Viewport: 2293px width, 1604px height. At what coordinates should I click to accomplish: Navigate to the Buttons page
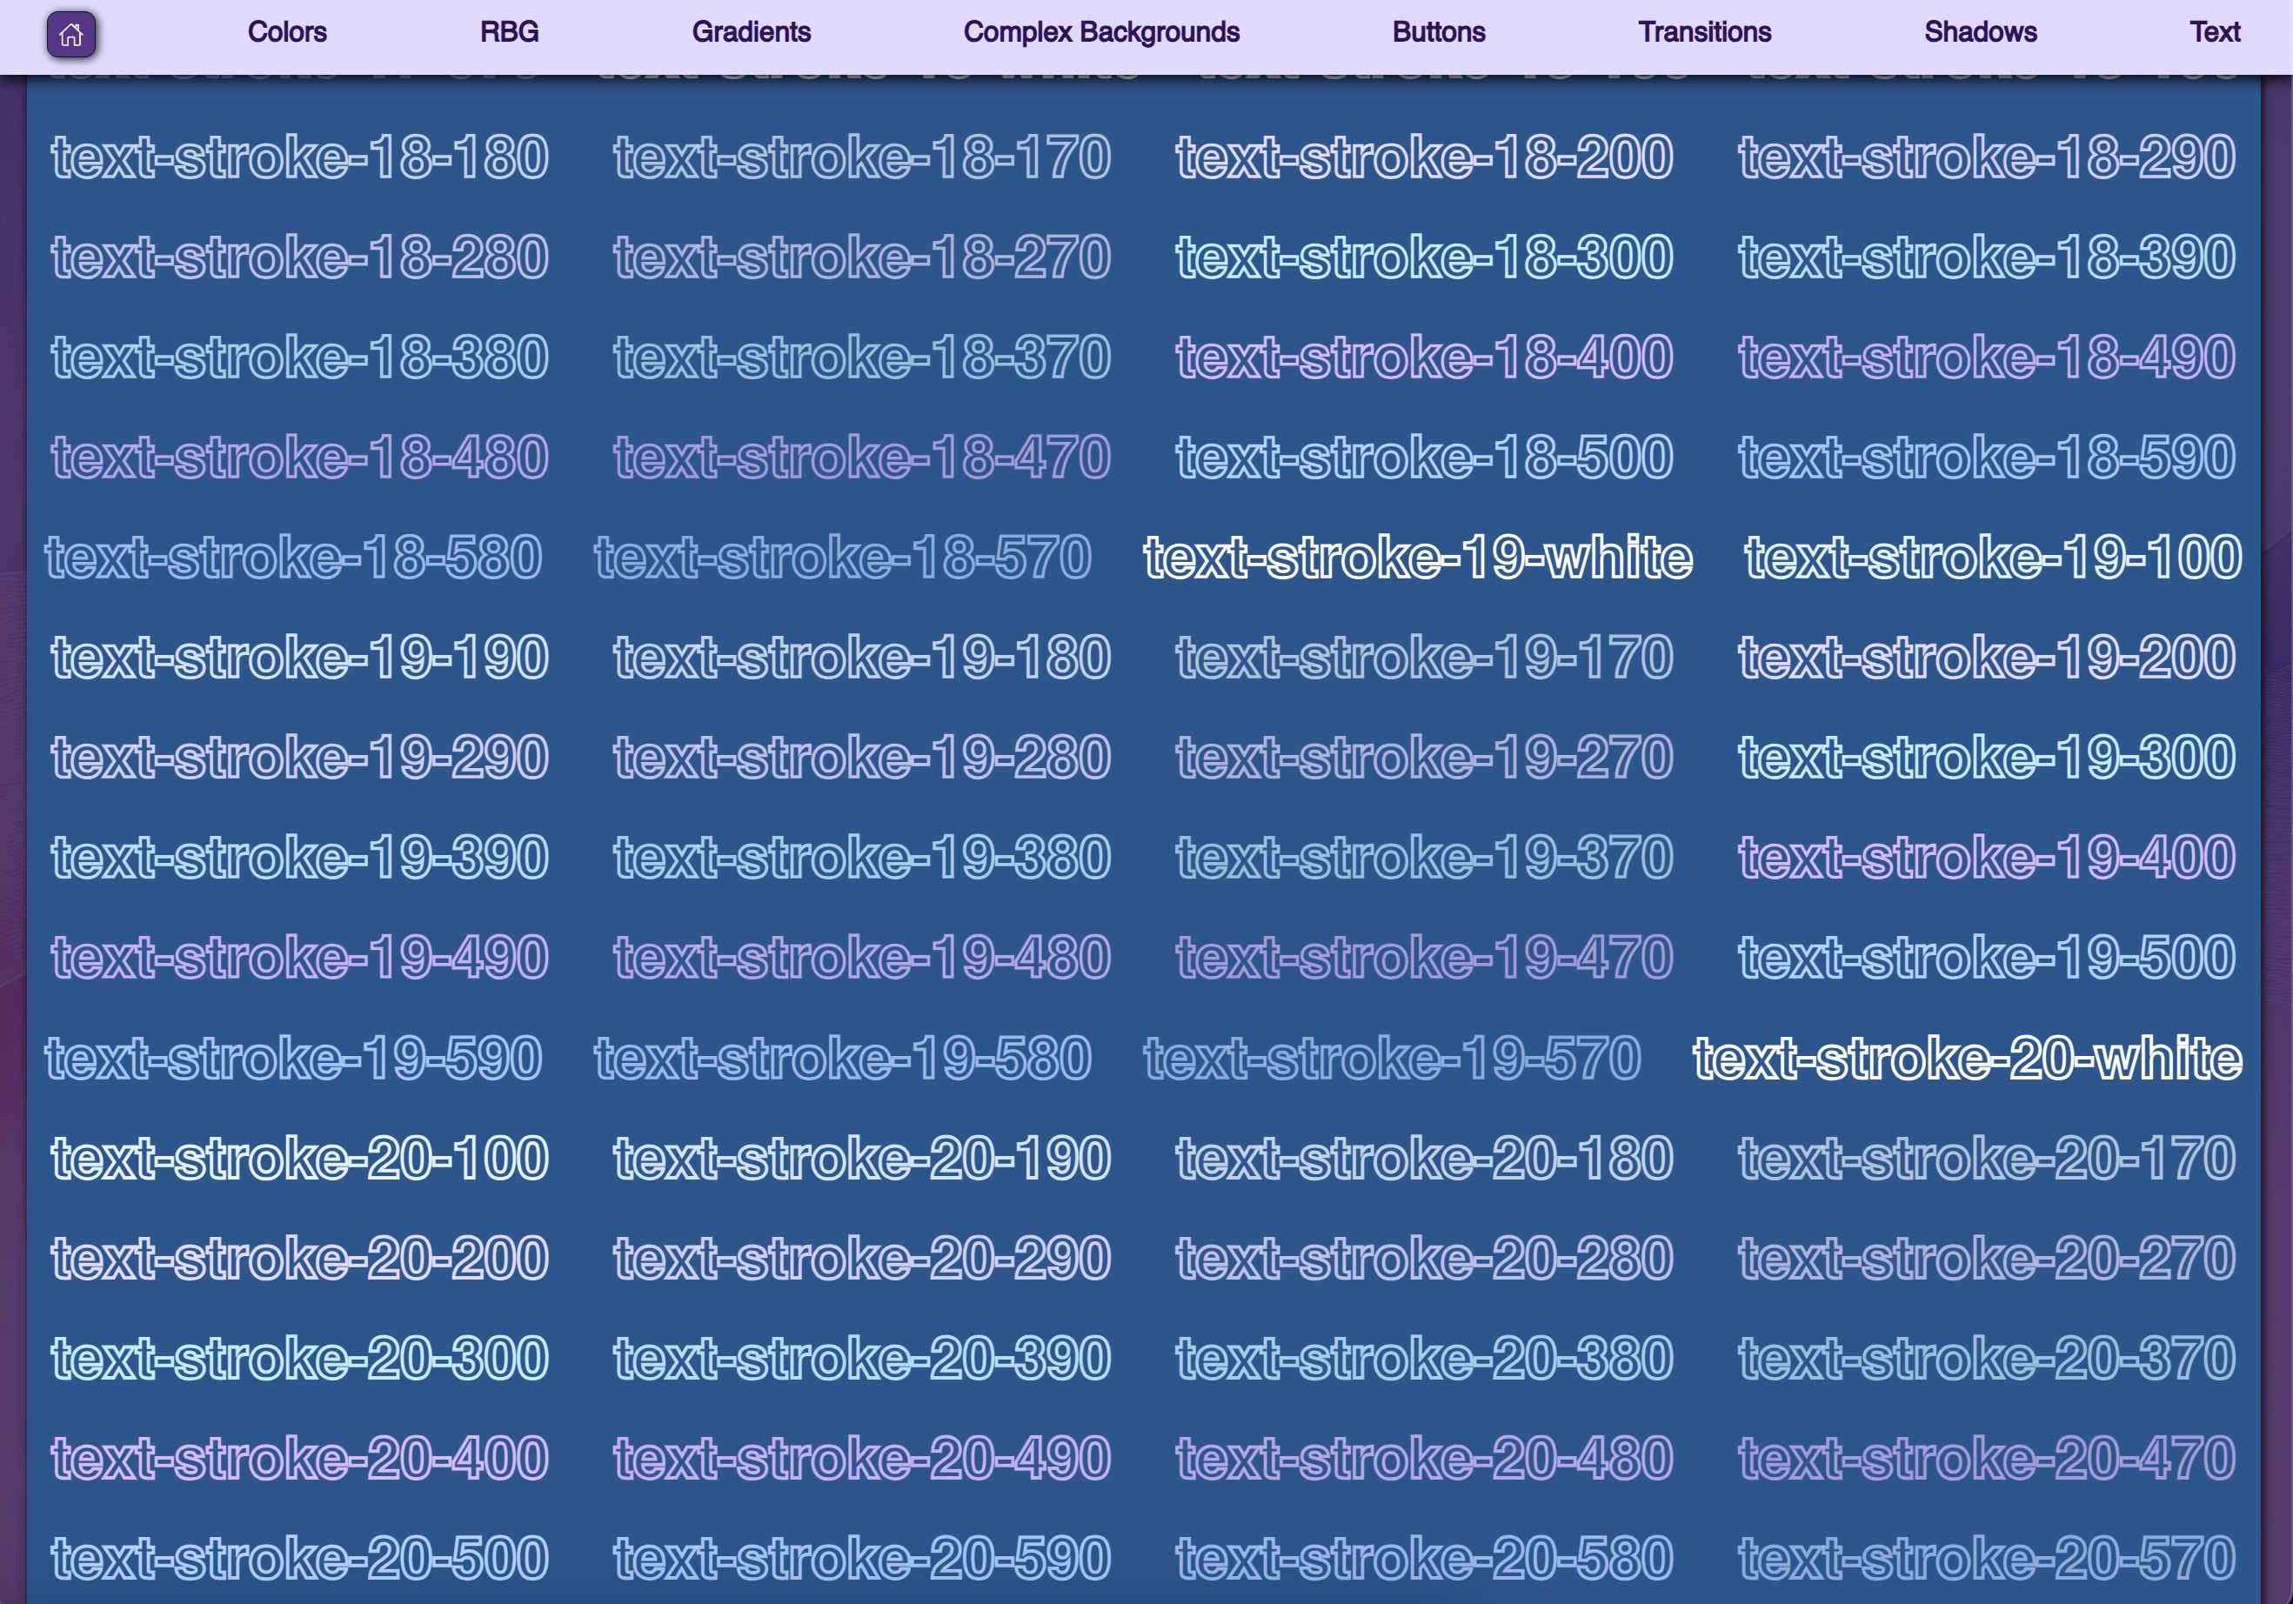pyautogui.click(x=1438, y=32)
